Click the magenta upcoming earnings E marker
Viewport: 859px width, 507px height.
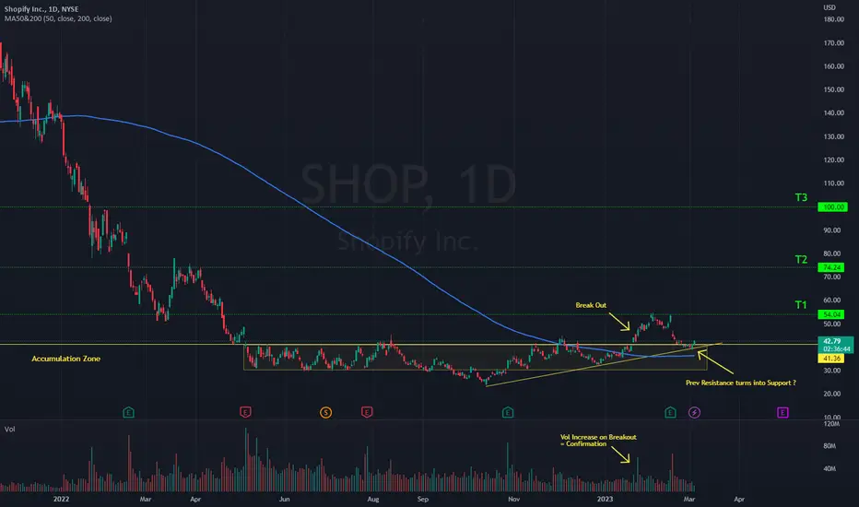point(783,412)
